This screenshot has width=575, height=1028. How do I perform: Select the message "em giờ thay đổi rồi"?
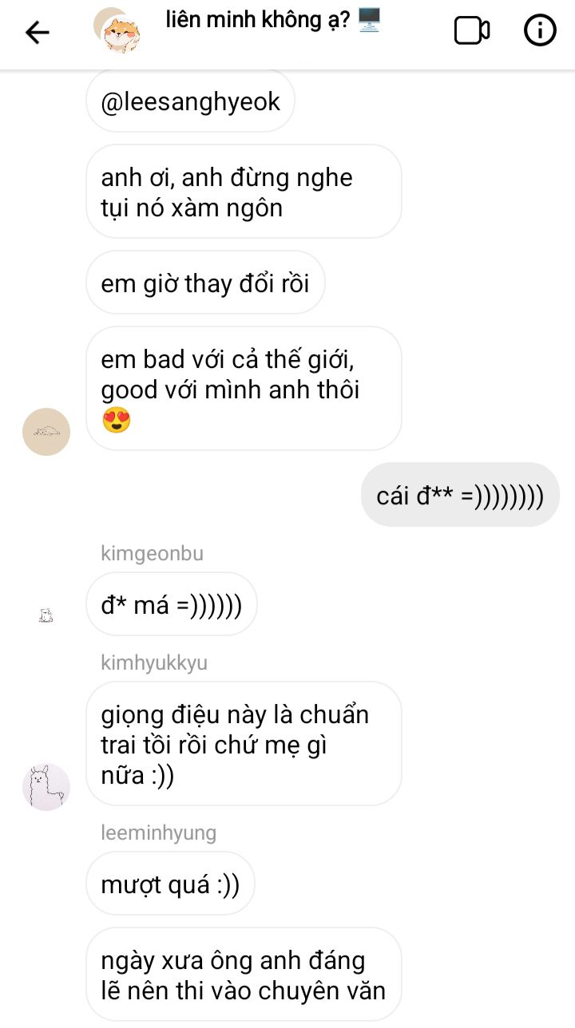(x=205, y=283)
